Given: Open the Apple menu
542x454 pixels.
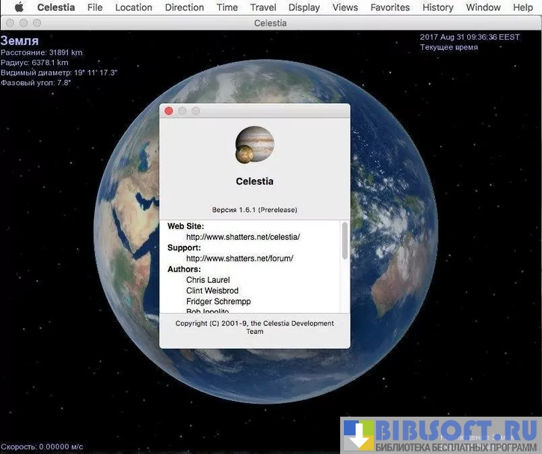Looking at the screenshot, I should [x=19, y=7].
